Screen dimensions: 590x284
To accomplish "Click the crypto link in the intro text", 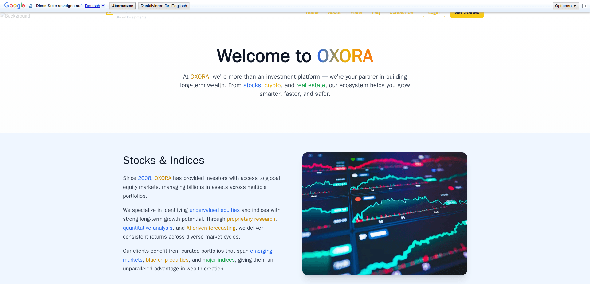I will pyautogui.click(x=273, y=85).
